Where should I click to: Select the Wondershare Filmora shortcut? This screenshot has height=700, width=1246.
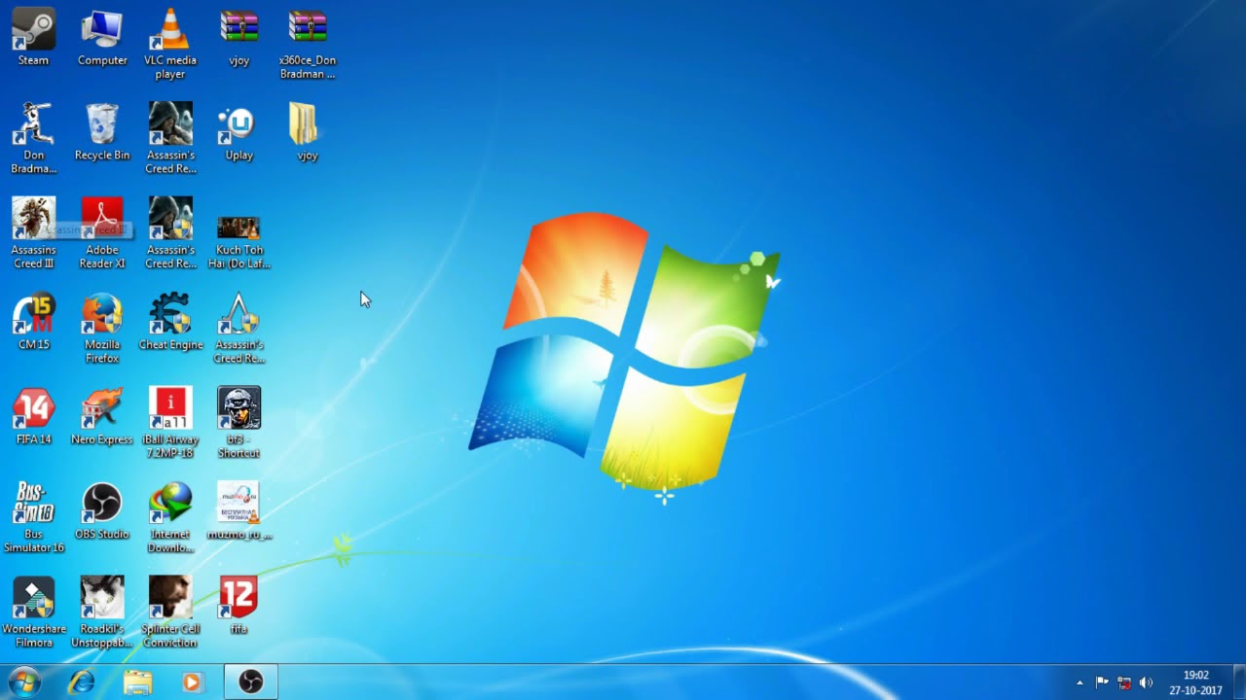coord(33,612)
